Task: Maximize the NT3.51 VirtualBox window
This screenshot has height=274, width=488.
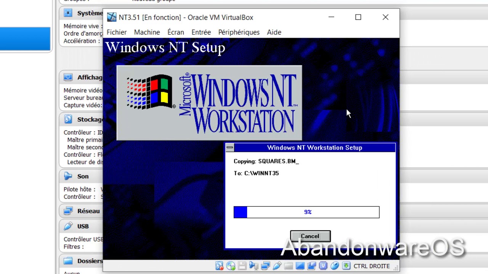Action: 358,17
